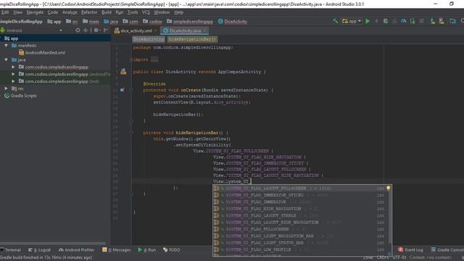Select the app module root node
The height and width of the screenshot is (261, 464).
point(55,38)
